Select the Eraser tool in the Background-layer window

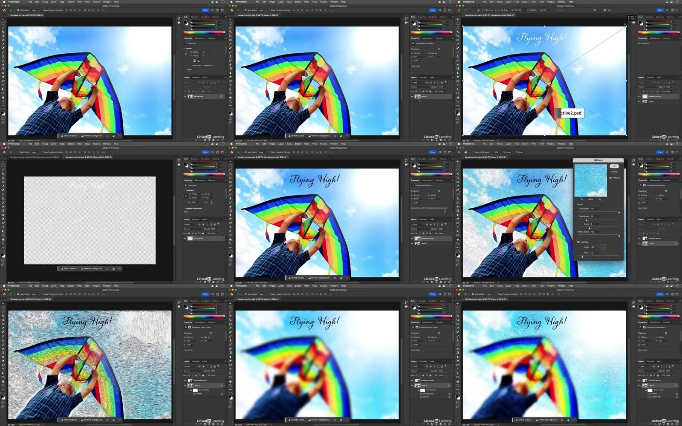[x=3, y=64]
